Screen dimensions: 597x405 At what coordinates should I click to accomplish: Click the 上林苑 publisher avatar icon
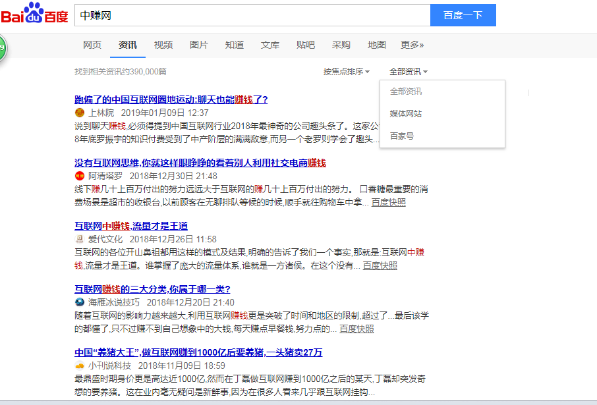(x=80, y=111)
